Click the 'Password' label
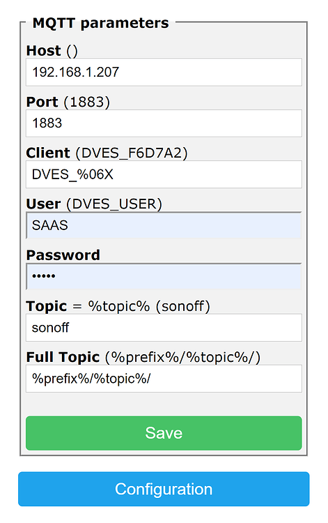Viewport: 328px width, 523px height. 63,255
